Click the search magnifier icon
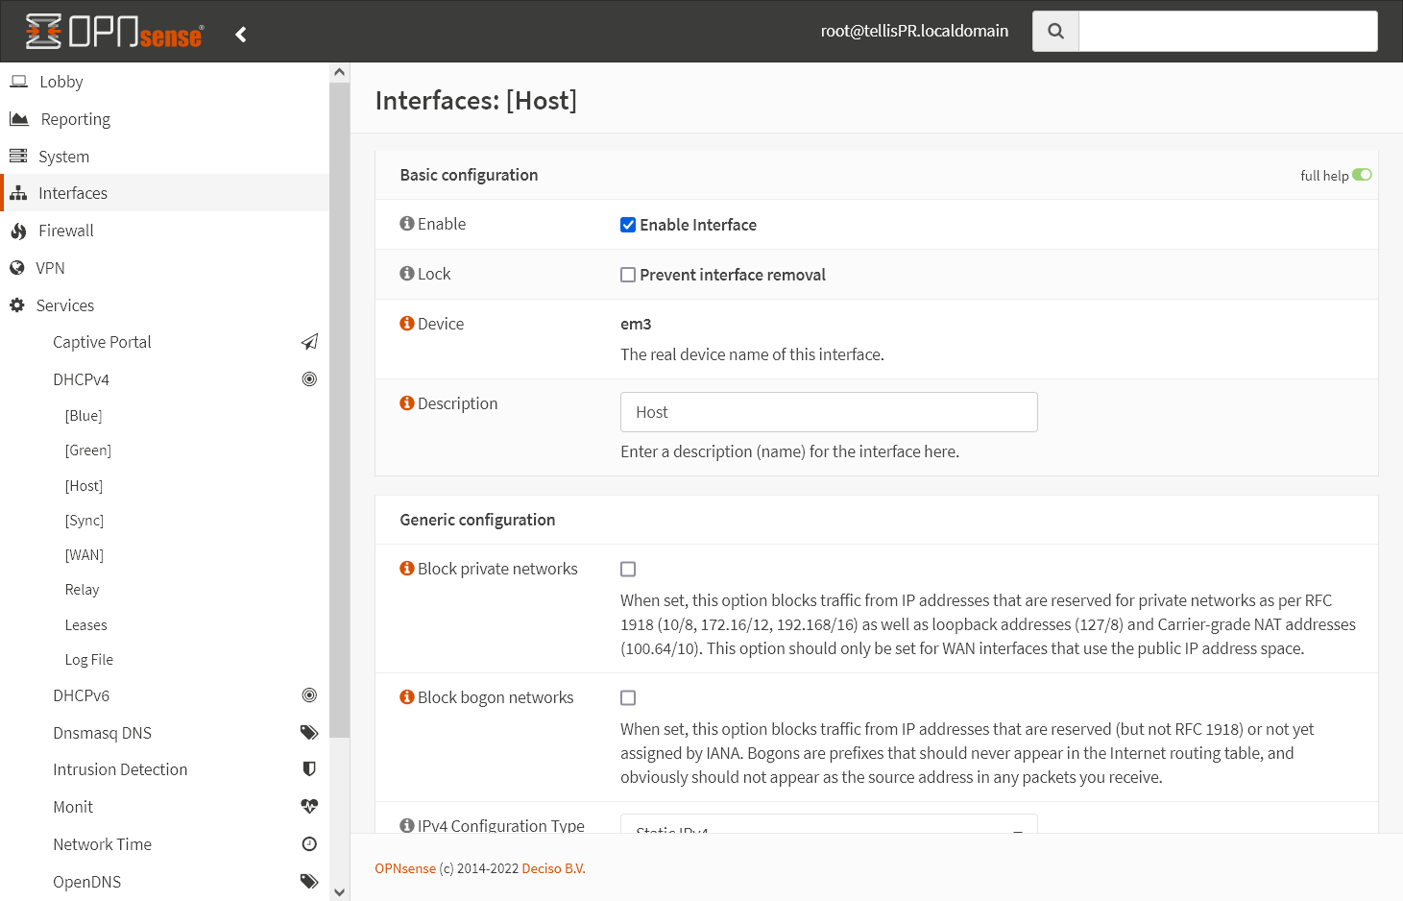Viewport: 1403px width, 901px height. point(1055,31)
